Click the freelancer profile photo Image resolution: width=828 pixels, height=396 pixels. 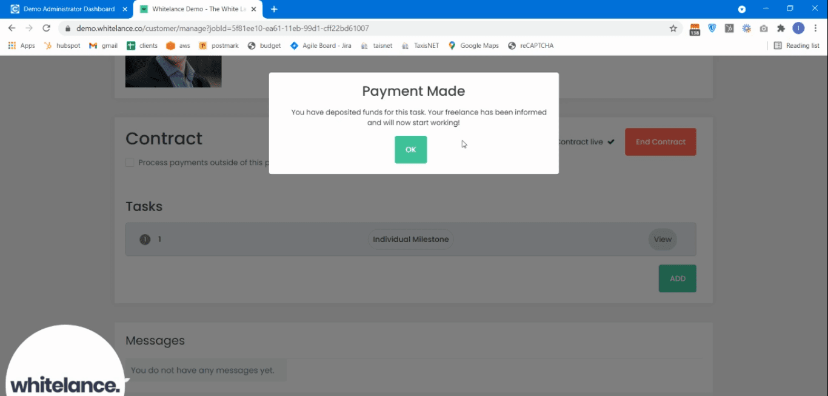tap(173, 72)
